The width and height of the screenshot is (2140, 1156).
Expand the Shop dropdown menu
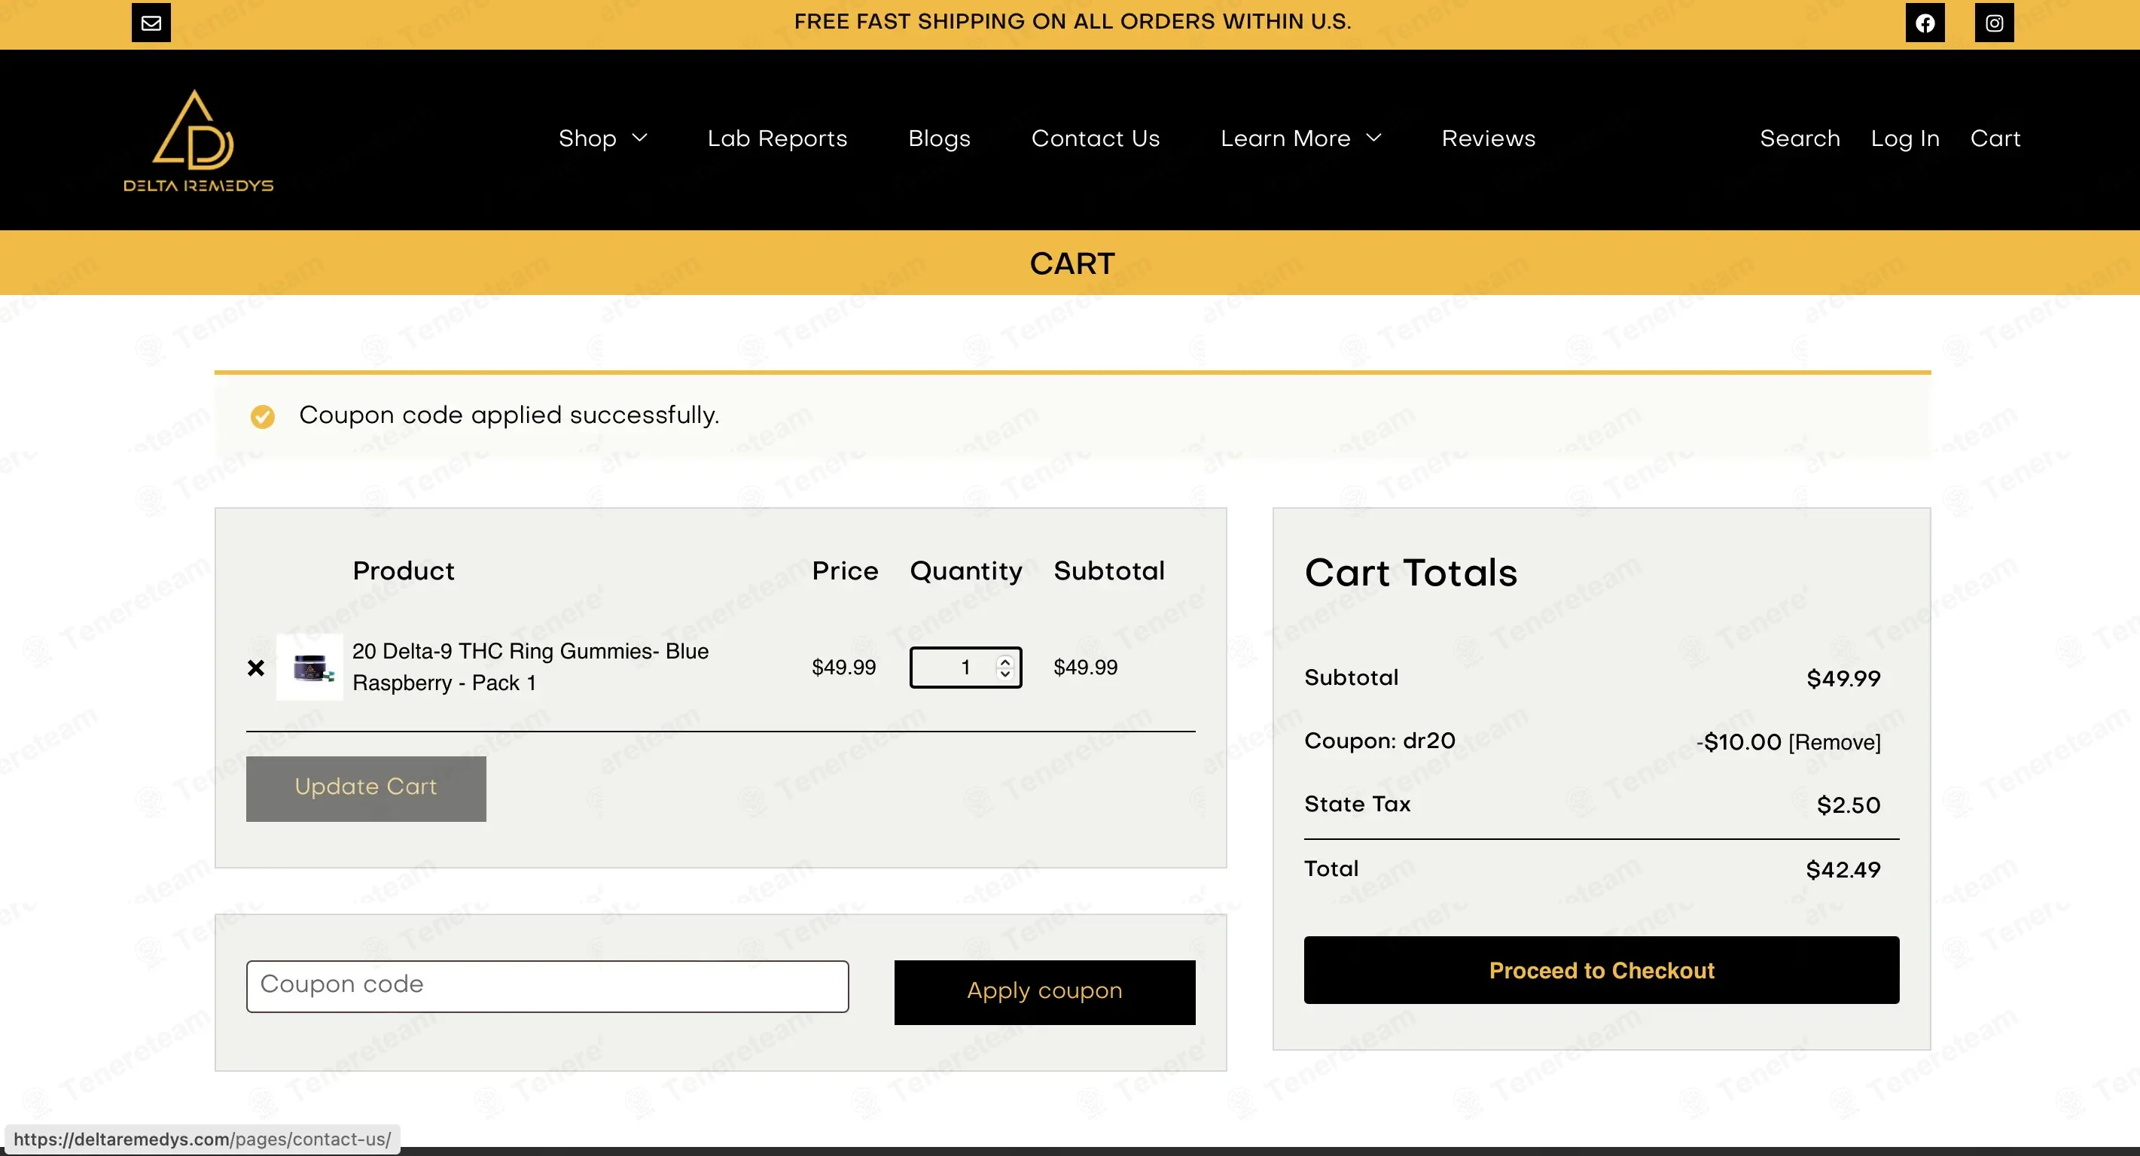[x=602, y=138]
